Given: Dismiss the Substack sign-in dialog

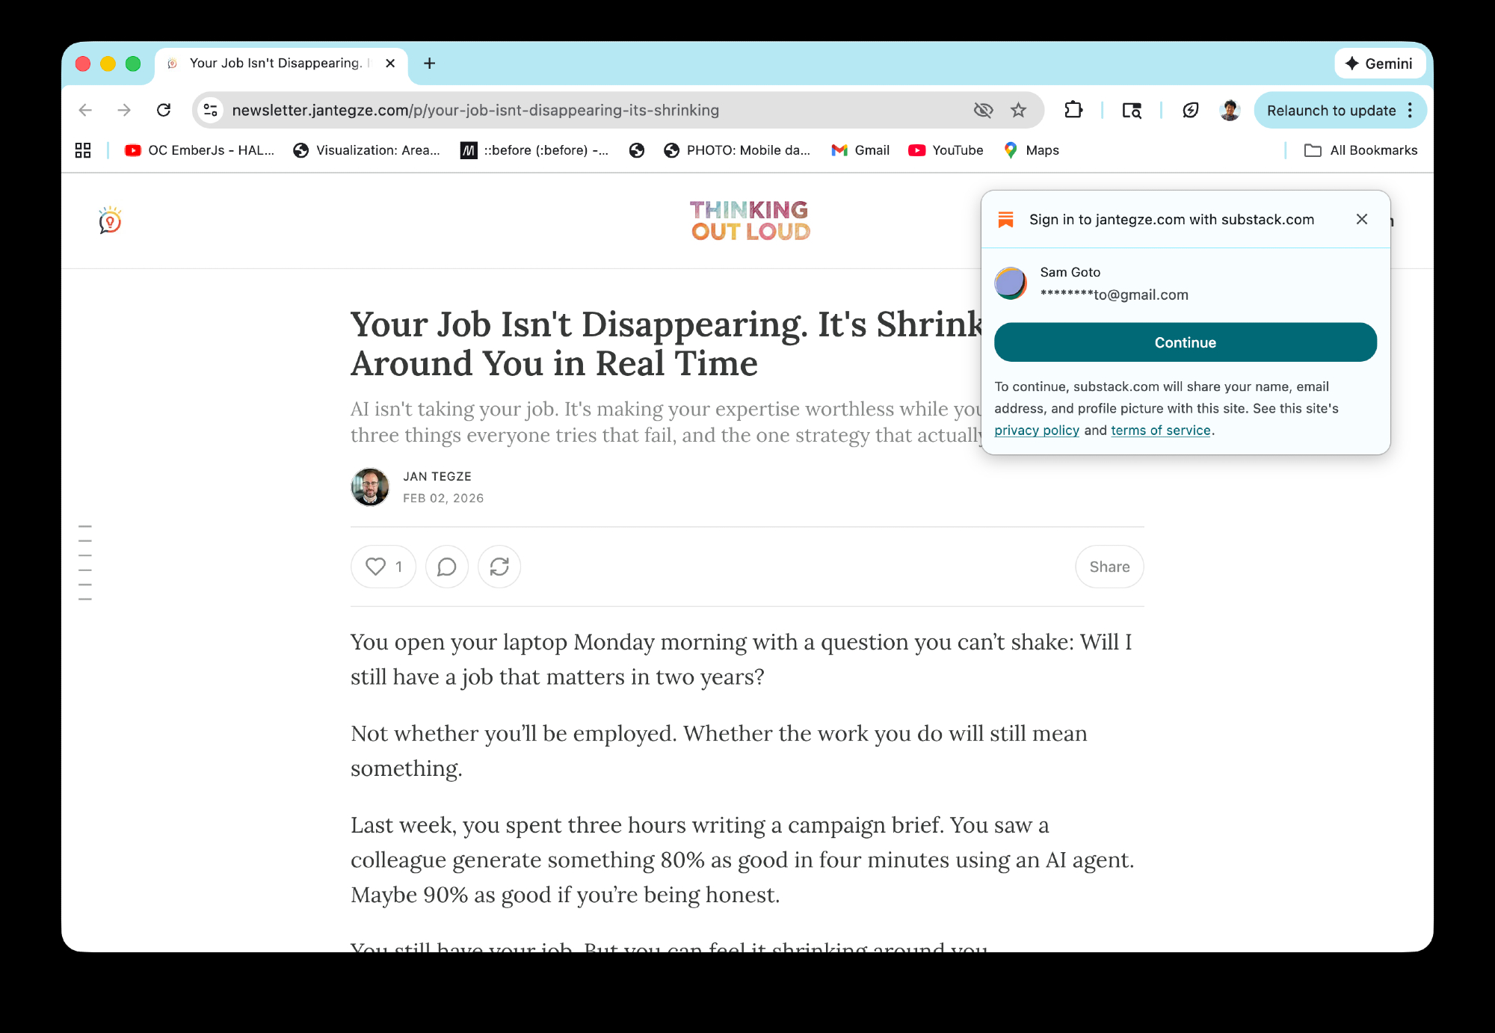Looking at the screenshot, I should pyautogui.click(x=1362, y=219).
